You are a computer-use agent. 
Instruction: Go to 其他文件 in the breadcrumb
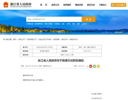click(x=65, y=40)
